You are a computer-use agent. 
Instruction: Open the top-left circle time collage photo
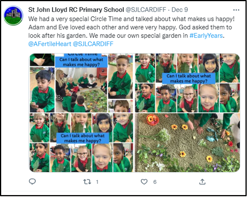(82, 83)
